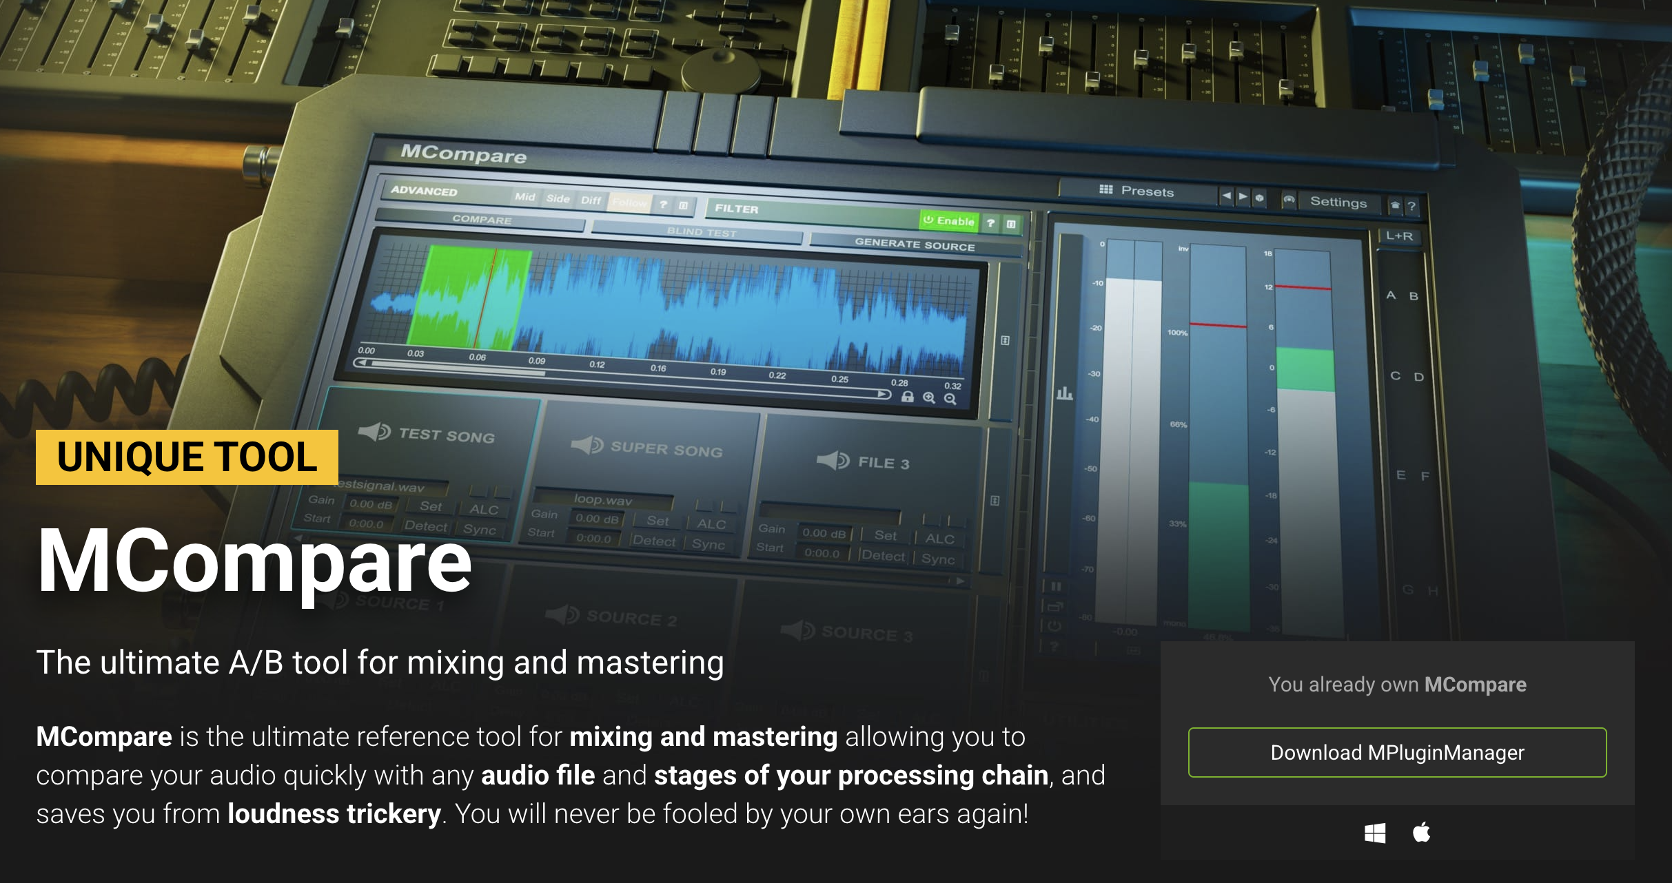Zoom out of the waveform display
1672x883 pixels.
(950, 398)
